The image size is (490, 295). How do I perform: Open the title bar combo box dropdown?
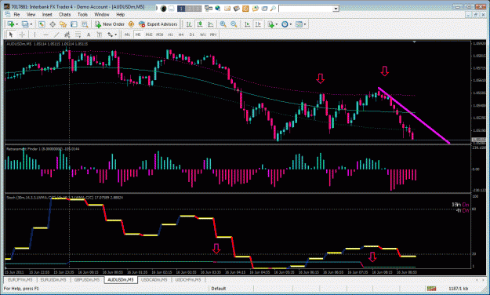[x=336, y=9]
